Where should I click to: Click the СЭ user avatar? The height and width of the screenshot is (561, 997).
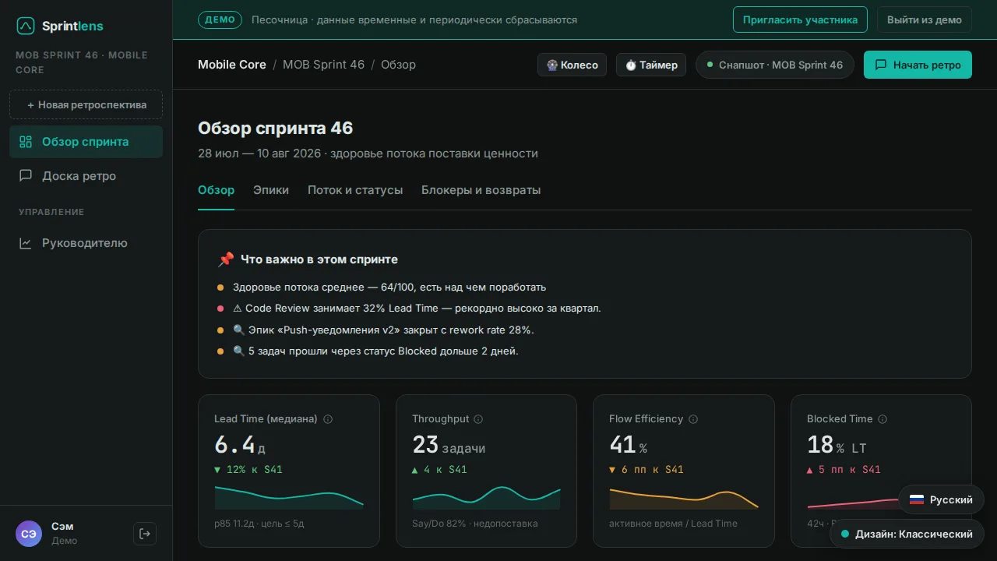click(x=29, y=534)
